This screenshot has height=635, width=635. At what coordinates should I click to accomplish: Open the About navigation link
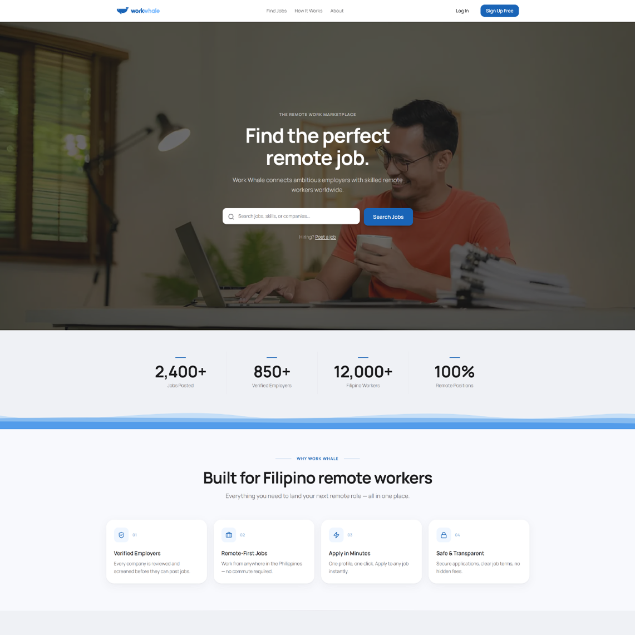tap(337, 11)
